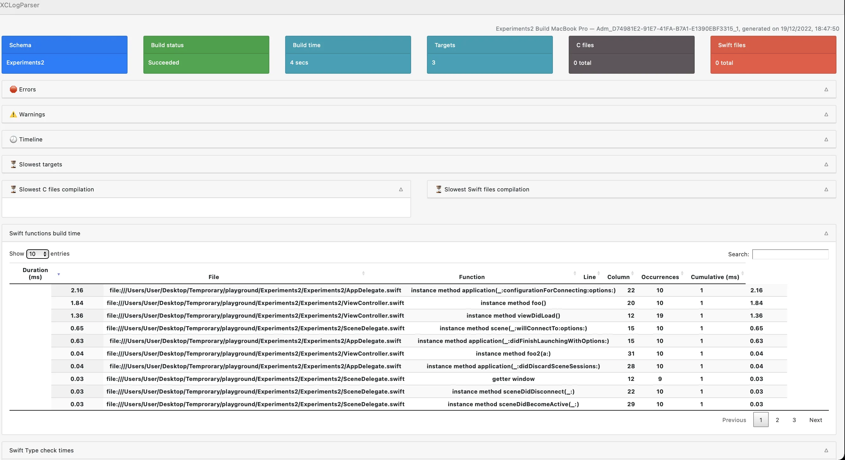Open the Show entries count dropdown
The width and height of the screenshot is (845, 460).
coord(37,254)
